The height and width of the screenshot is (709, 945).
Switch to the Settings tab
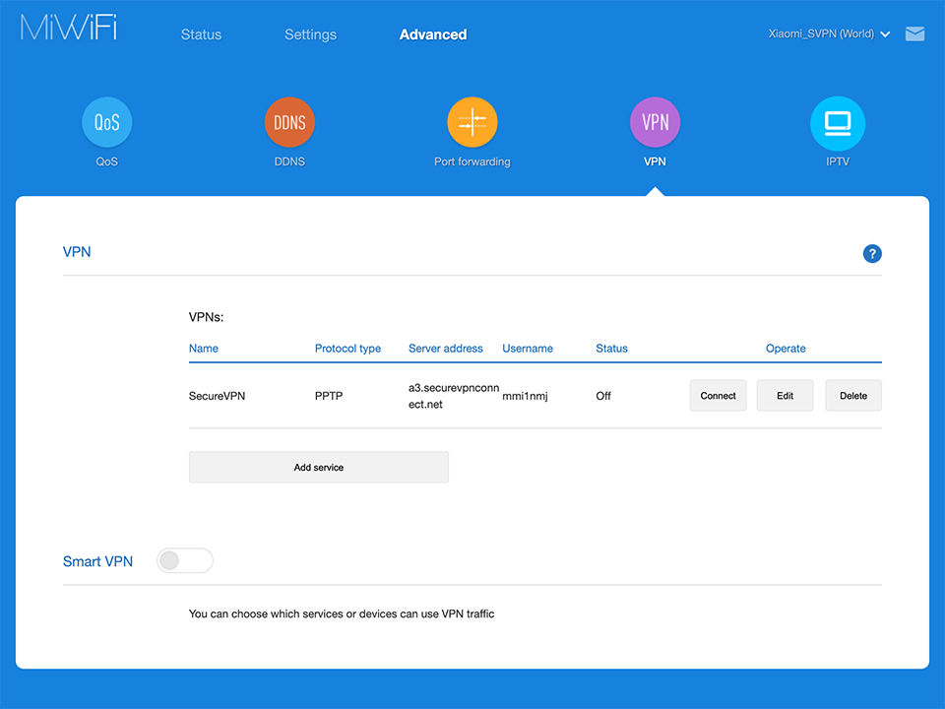(310, 34)
